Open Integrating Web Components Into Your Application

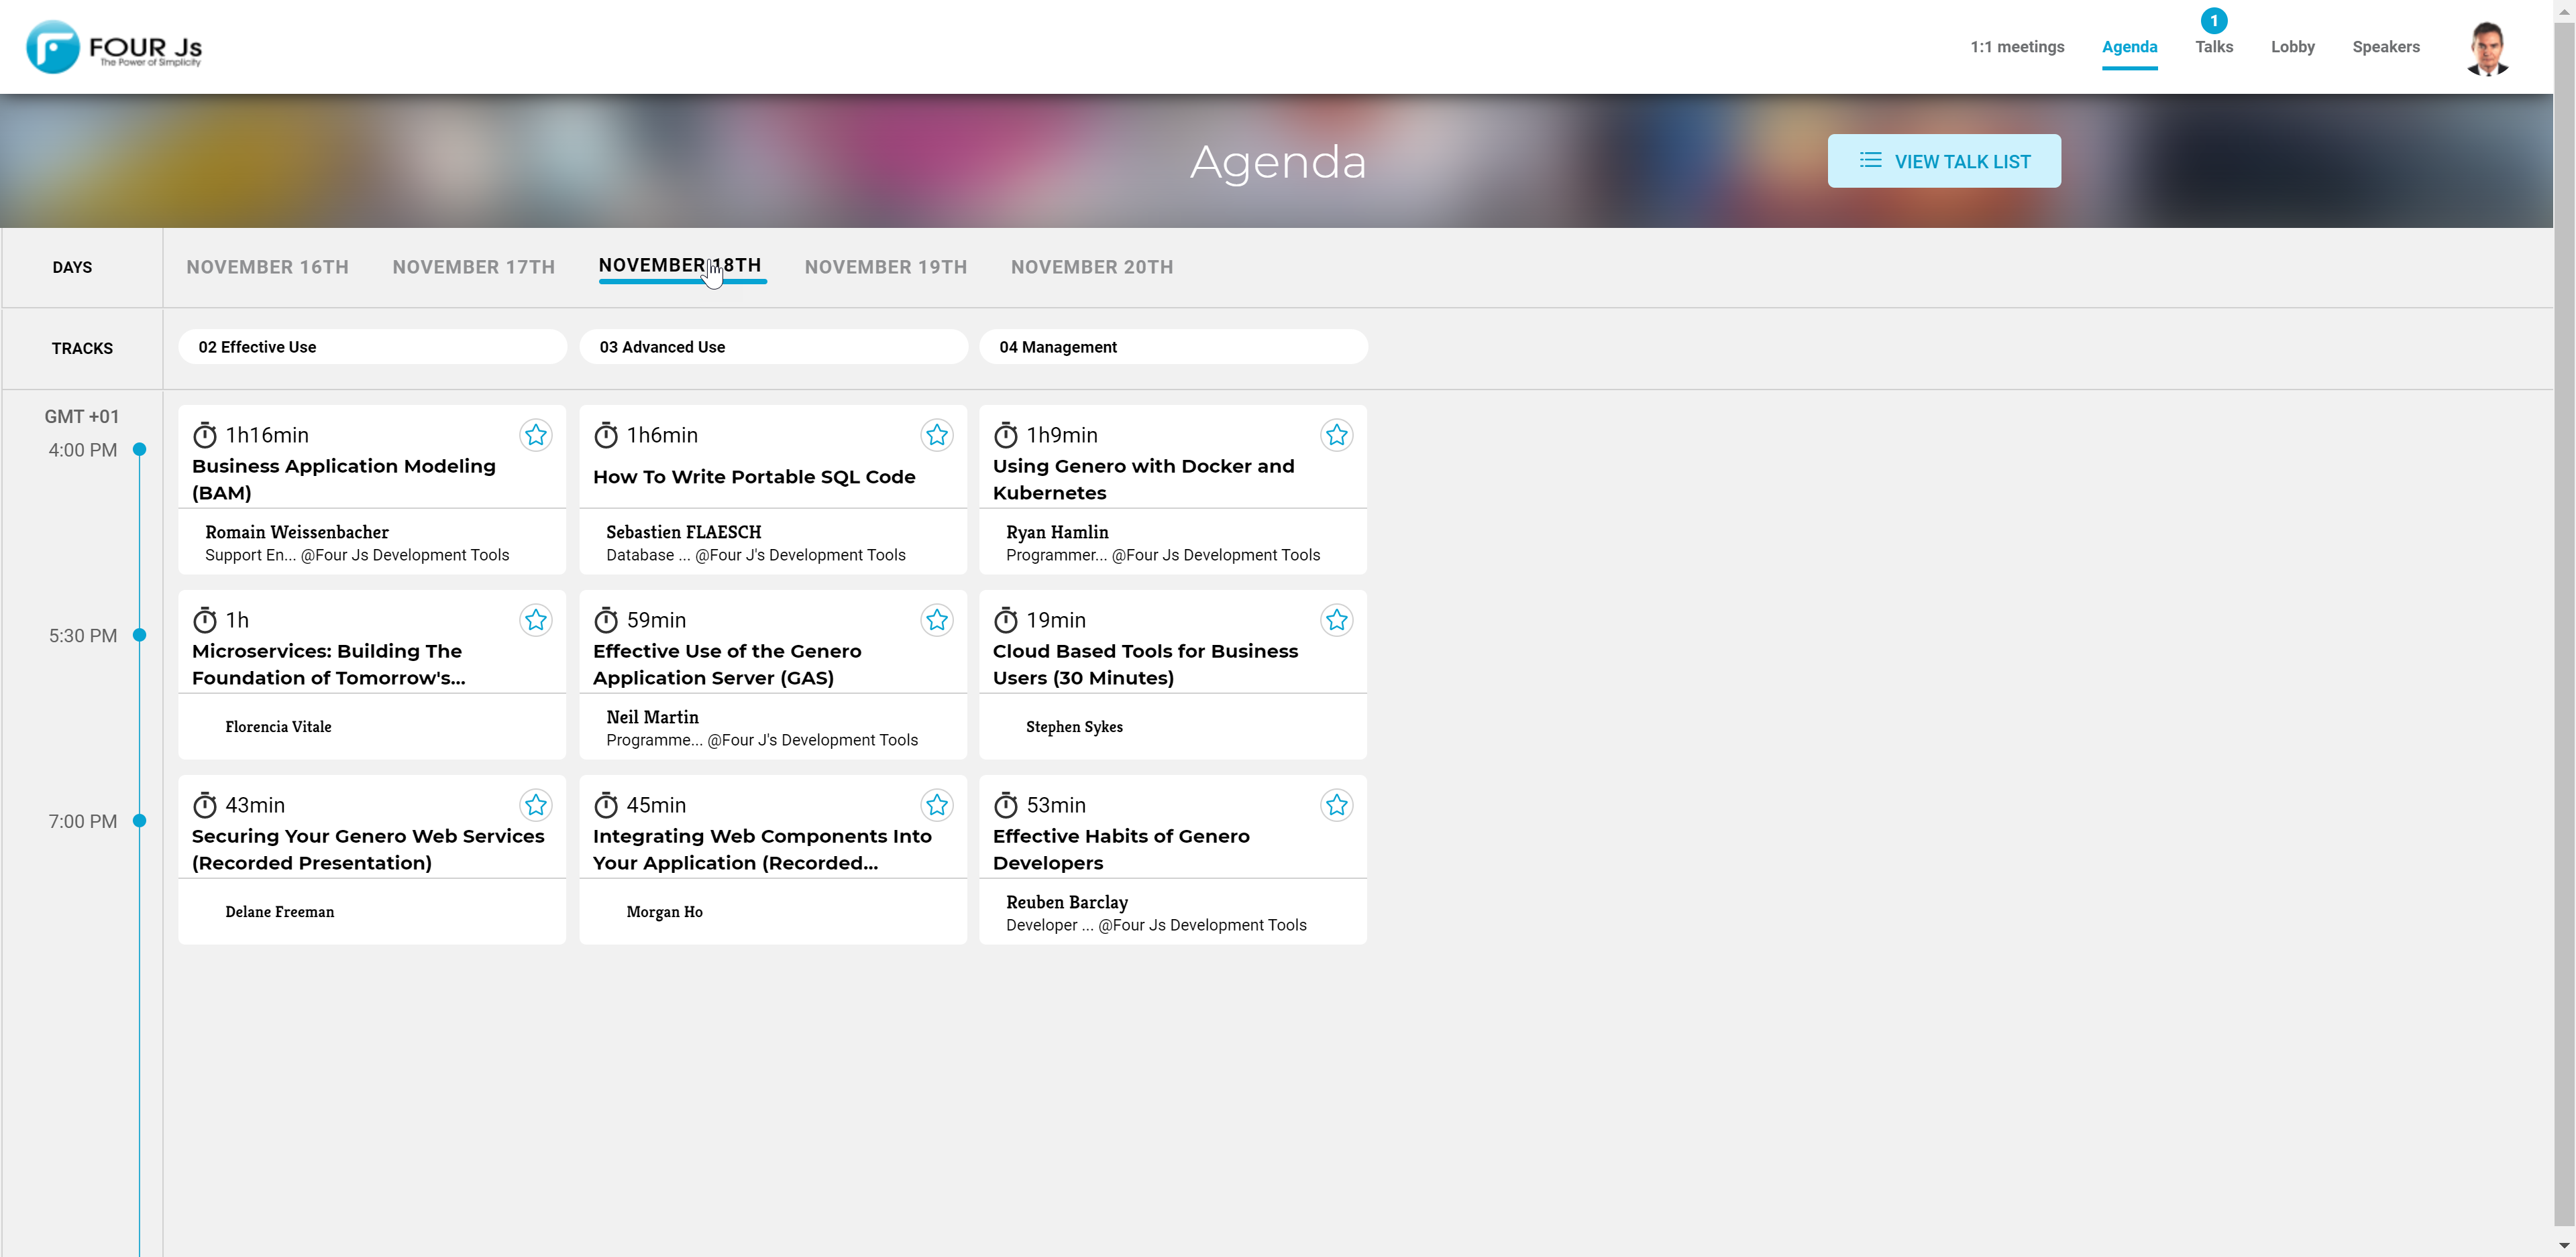(x=762, y=848)
